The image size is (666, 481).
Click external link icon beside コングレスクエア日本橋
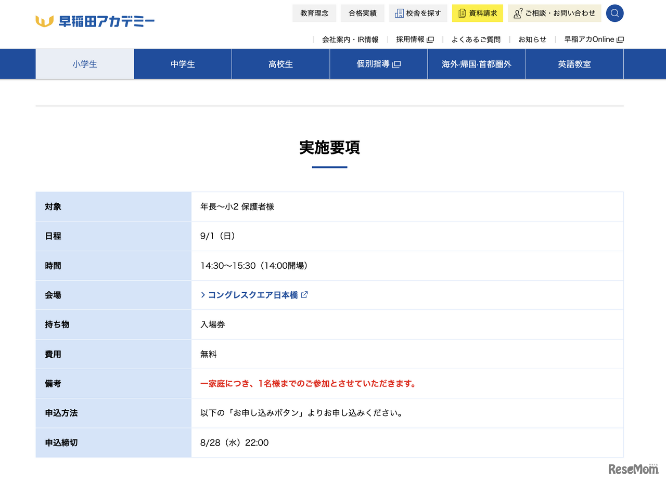coord(304,295)
